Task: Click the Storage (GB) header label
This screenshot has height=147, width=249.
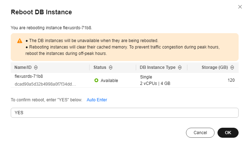Action: (x=214, y=67)
